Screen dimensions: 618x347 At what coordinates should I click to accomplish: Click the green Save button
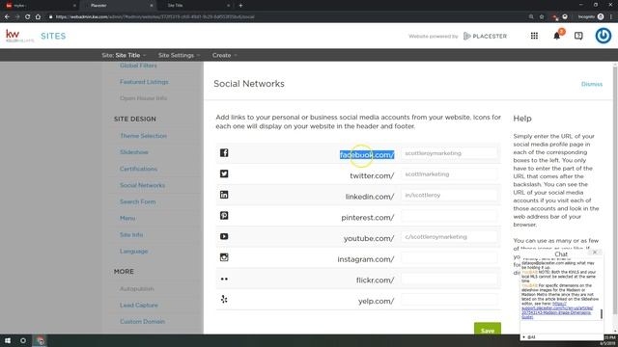tap(488, 330)
